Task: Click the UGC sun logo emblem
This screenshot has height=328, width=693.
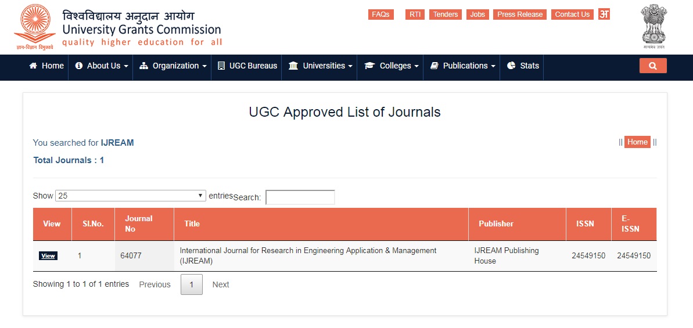Action: 34,27
